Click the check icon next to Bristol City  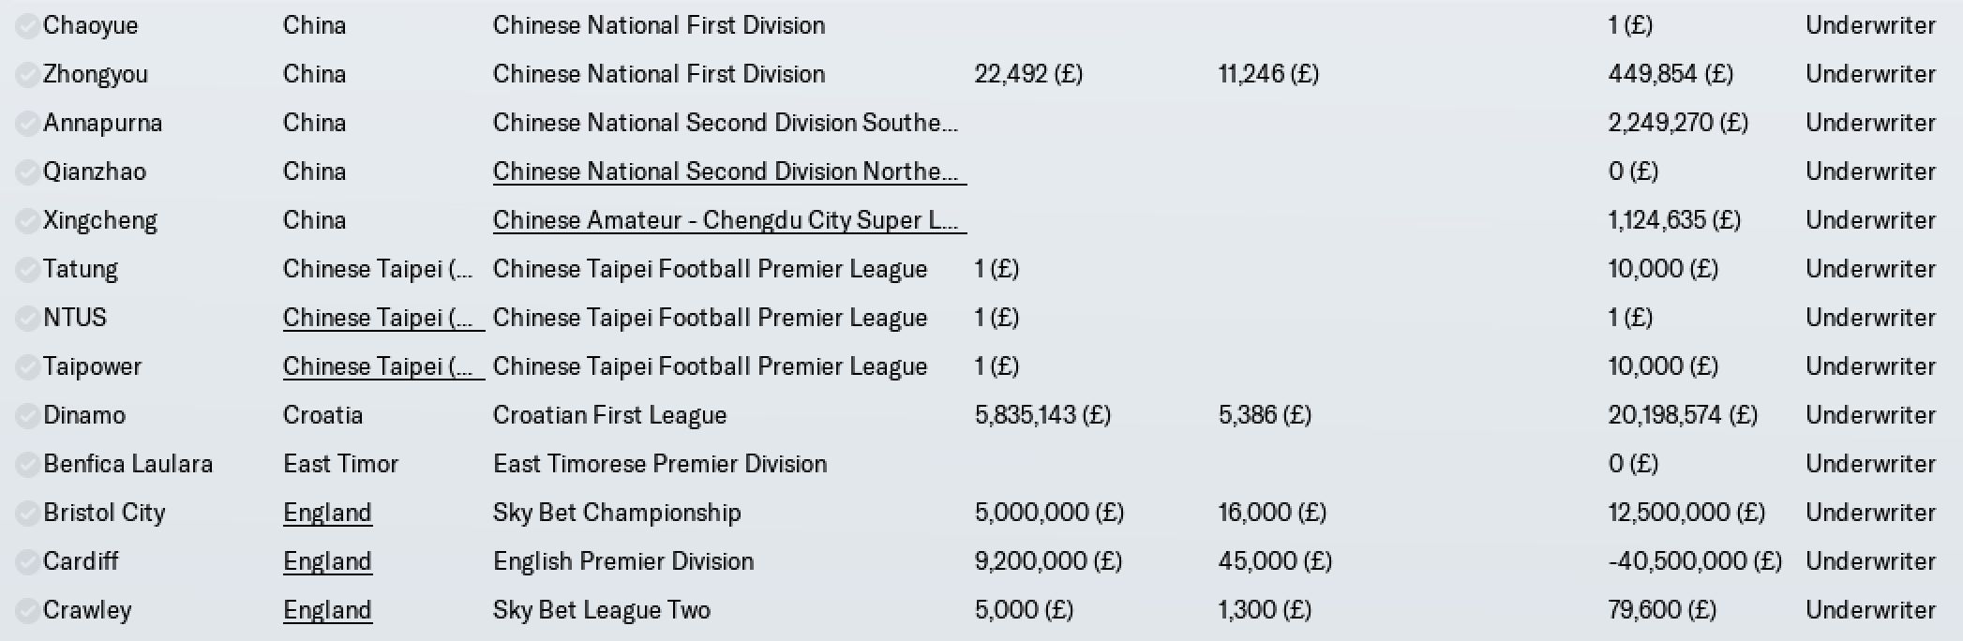click(x=27, y=513)
